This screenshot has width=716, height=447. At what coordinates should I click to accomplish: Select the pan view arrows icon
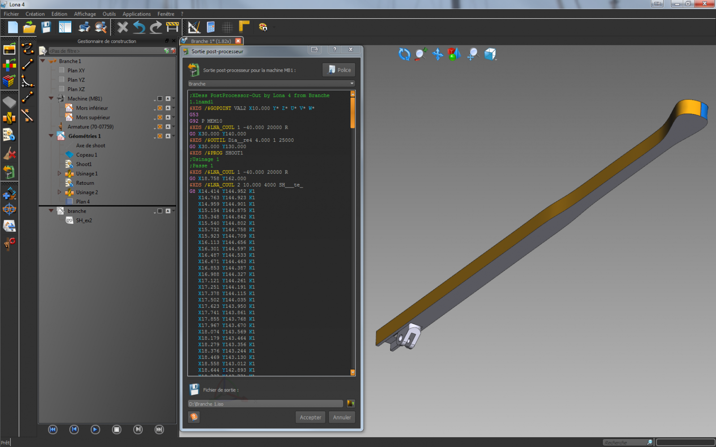(x=438, y=55)
